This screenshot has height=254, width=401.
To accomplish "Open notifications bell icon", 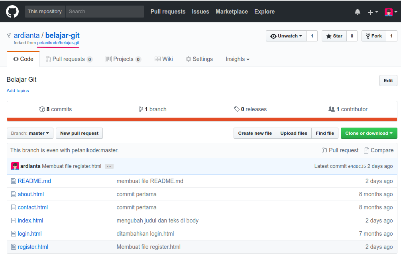I will [357, 12].
